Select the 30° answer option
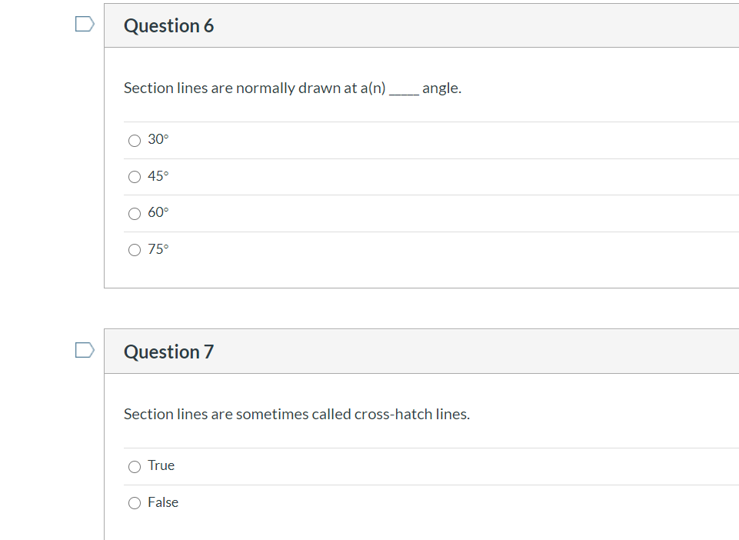 tap(134, 140)
